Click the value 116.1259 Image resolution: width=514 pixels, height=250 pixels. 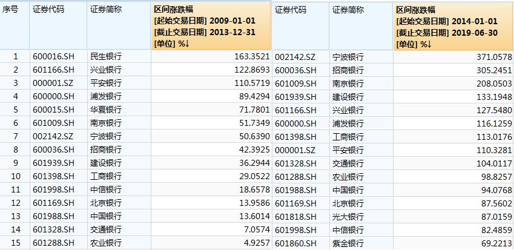click(x=495, y=123)
